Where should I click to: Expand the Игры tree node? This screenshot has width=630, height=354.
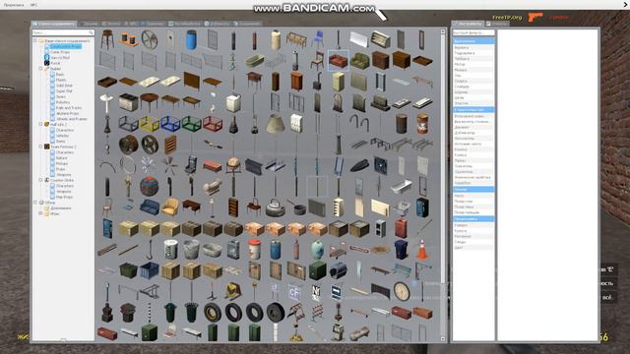click(x=40, y=214)
